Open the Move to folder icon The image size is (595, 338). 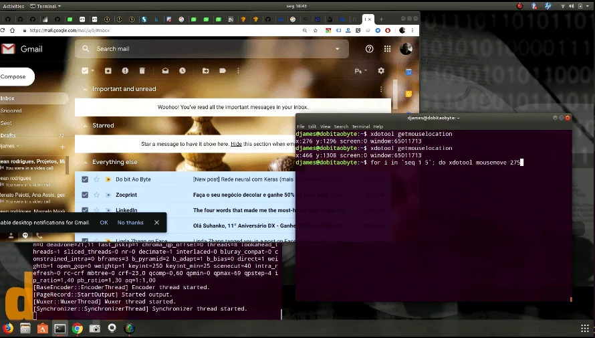click(x=206, y=71)
